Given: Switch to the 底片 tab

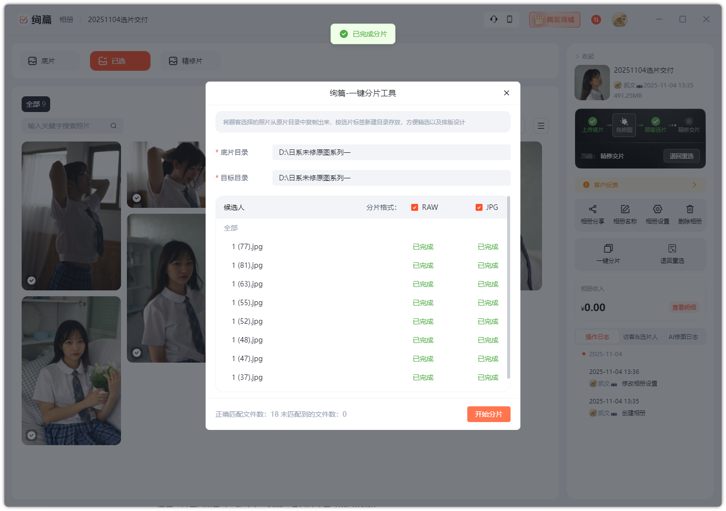Looking at the screenshot, I should (x=49, y=61).
